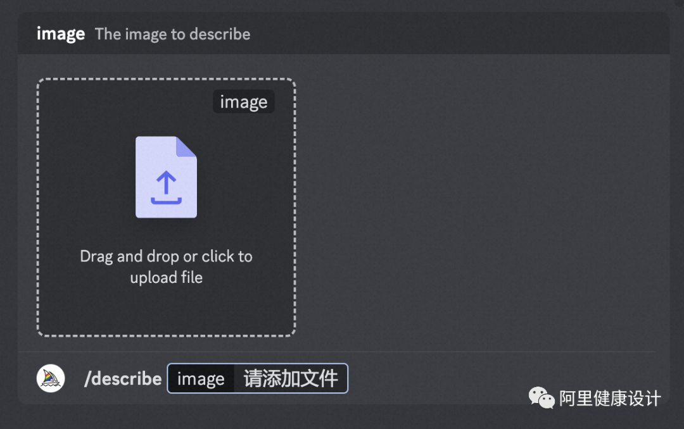Focus the 请添加文件 file field
684x429 pixels.
(x=291, y=378)
